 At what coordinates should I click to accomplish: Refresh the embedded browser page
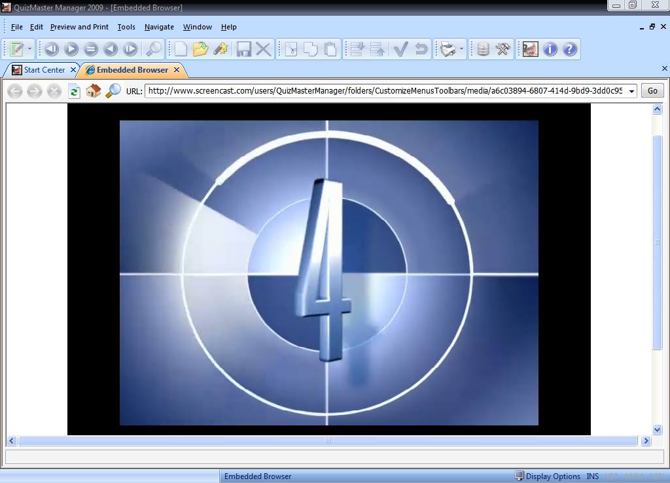[x=74, y=91]
